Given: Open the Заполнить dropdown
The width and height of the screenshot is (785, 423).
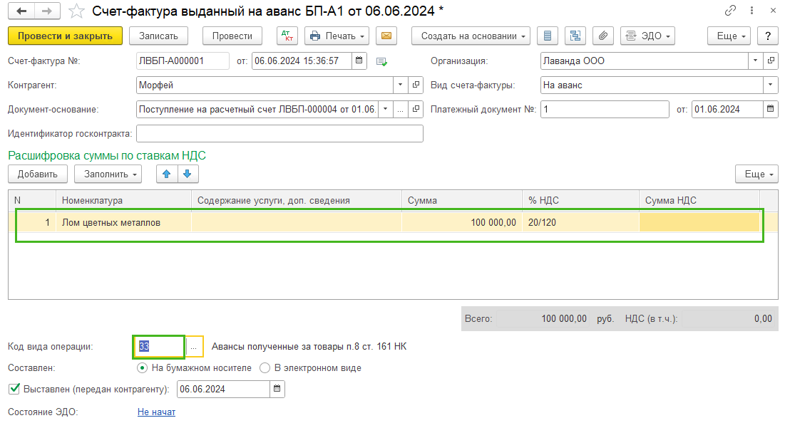Looking at the screenshot, I should [x=108, y=174].
